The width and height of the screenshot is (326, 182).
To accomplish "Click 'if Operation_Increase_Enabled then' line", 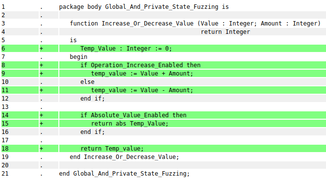I will 140,65.
